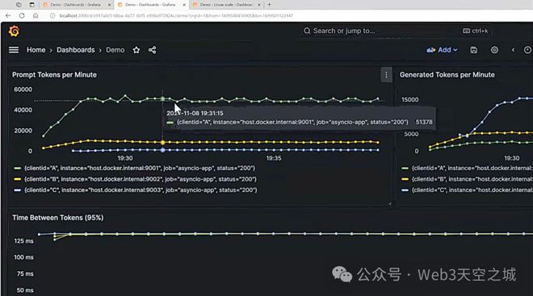Click the yellow clientid B color swatch
This screenshot has height=296, width=533.
click(x=17, y=179)
